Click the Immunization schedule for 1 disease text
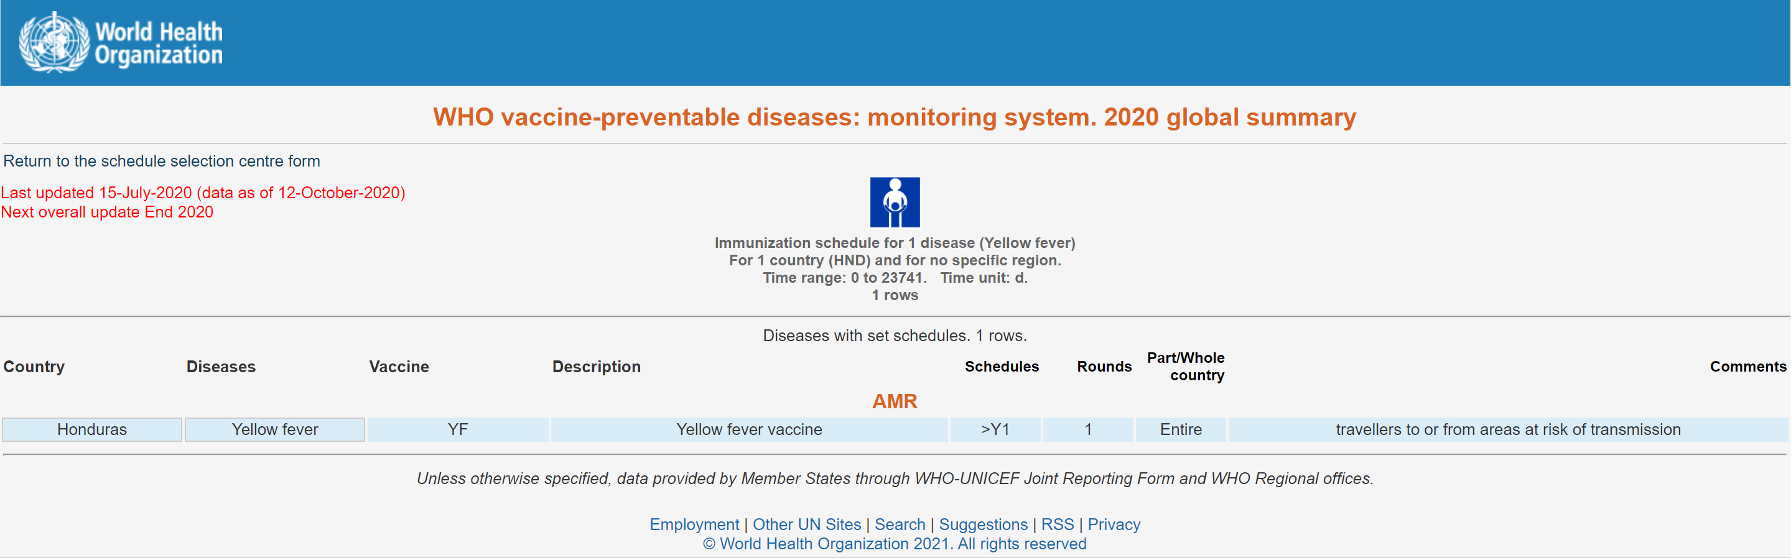Viewport: 1791px width, 558px height. click(895, 243)
